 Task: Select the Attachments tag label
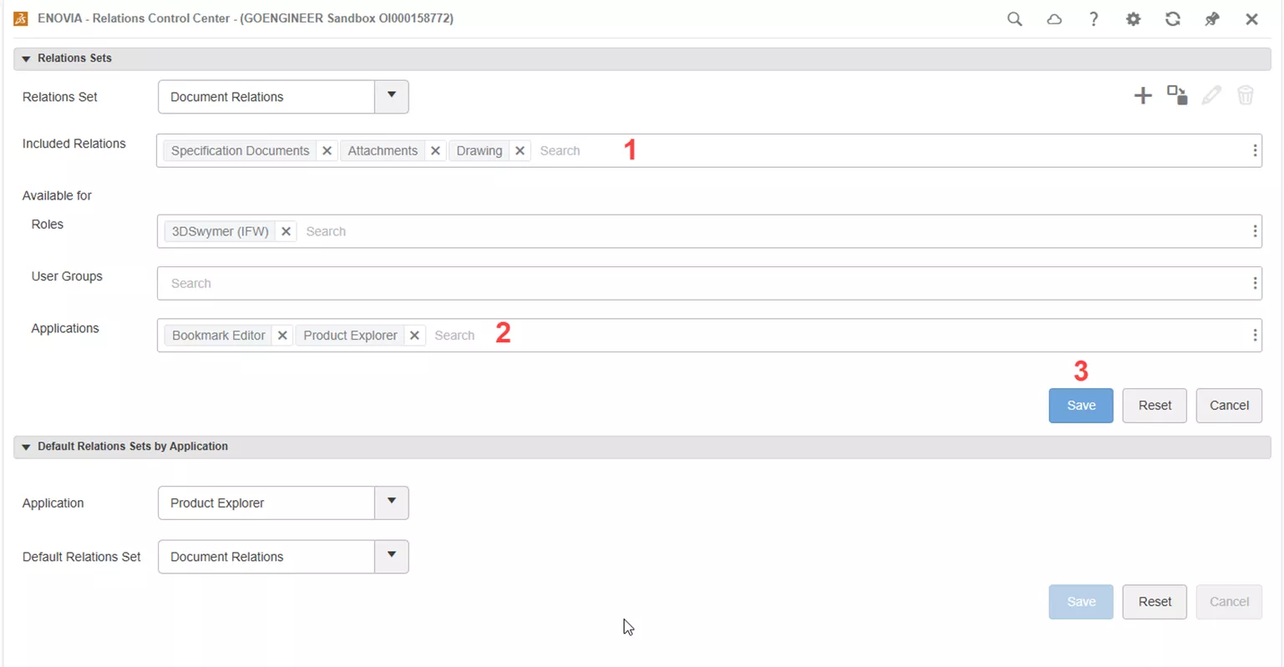point(383,151)
